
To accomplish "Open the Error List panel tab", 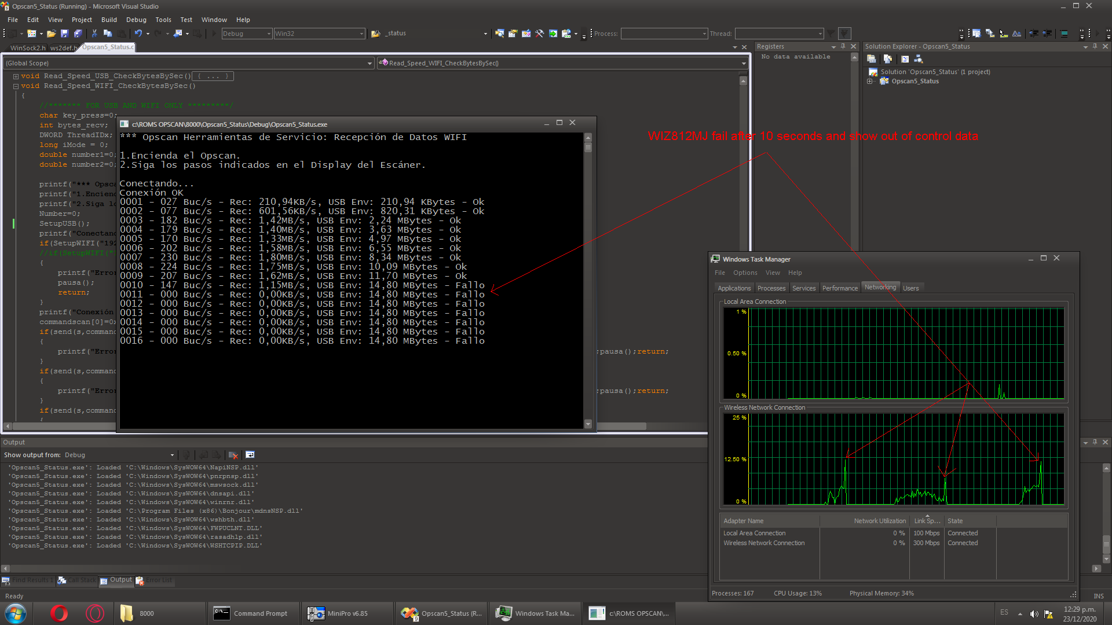I will coord(155,580).
